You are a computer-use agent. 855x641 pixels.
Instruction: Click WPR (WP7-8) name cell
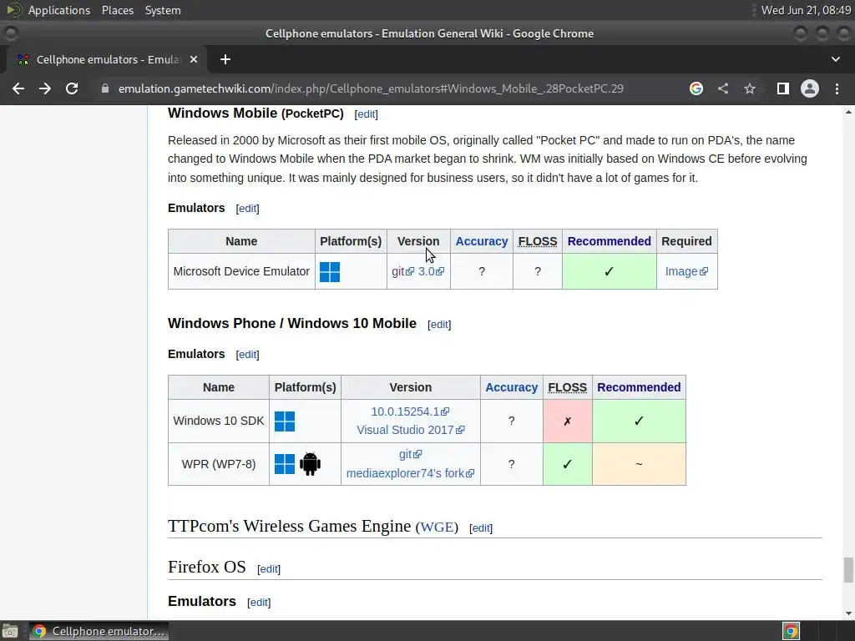pos(219,464)
